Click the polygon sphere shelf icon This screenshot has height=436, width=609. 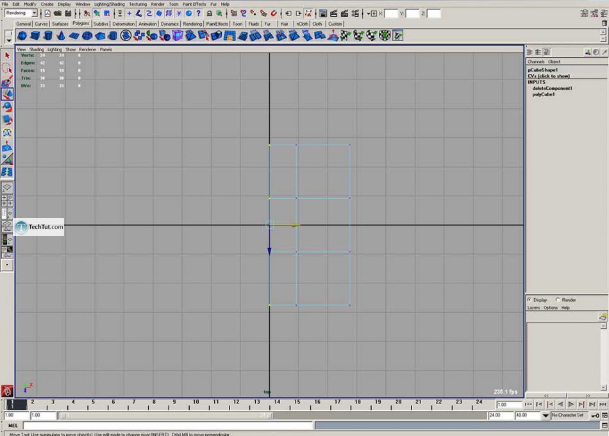[22, 36]
